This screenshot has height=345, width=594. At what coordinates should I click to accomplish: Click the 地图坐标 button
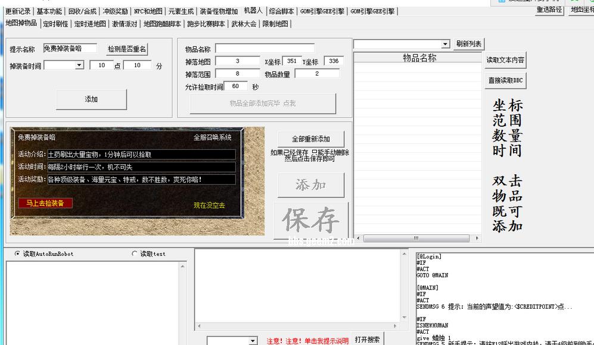(x=581, y=10)
